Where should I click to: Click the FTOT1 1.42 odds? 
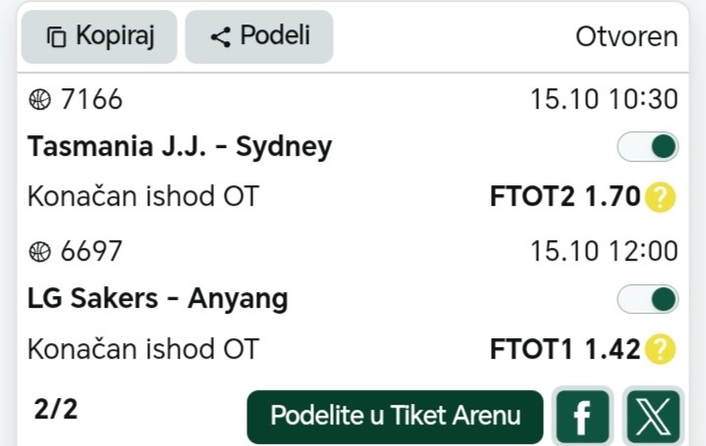pos(565,348)
